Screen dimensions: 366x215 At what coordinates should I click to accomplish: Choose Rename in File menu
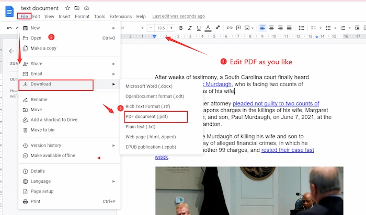tap(70, 100)
